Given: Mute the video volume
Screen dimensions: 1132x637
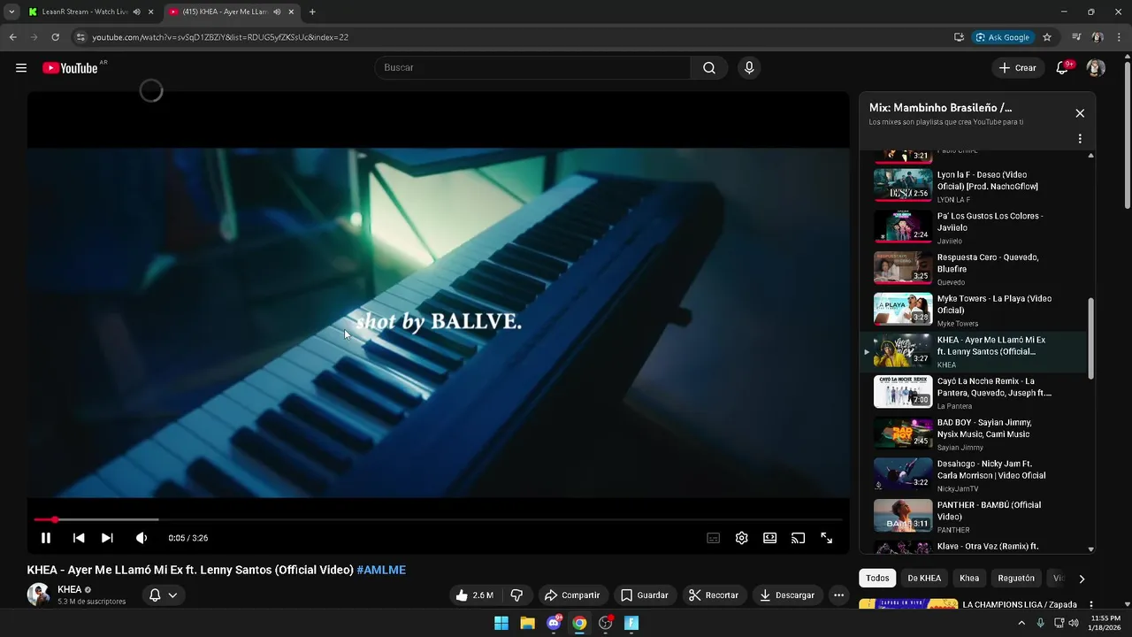Looking at the screenshot, I should [x=141, y=538].
